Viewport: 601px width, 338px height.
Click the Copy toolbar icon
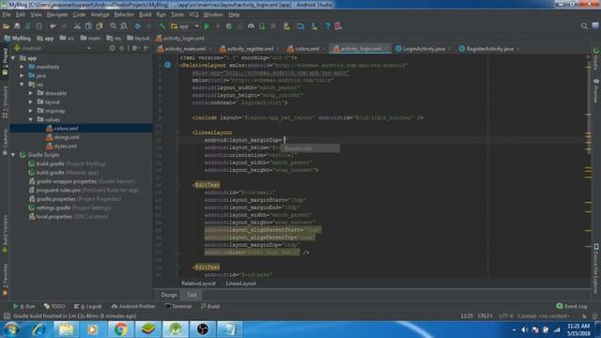pos(88,26)
